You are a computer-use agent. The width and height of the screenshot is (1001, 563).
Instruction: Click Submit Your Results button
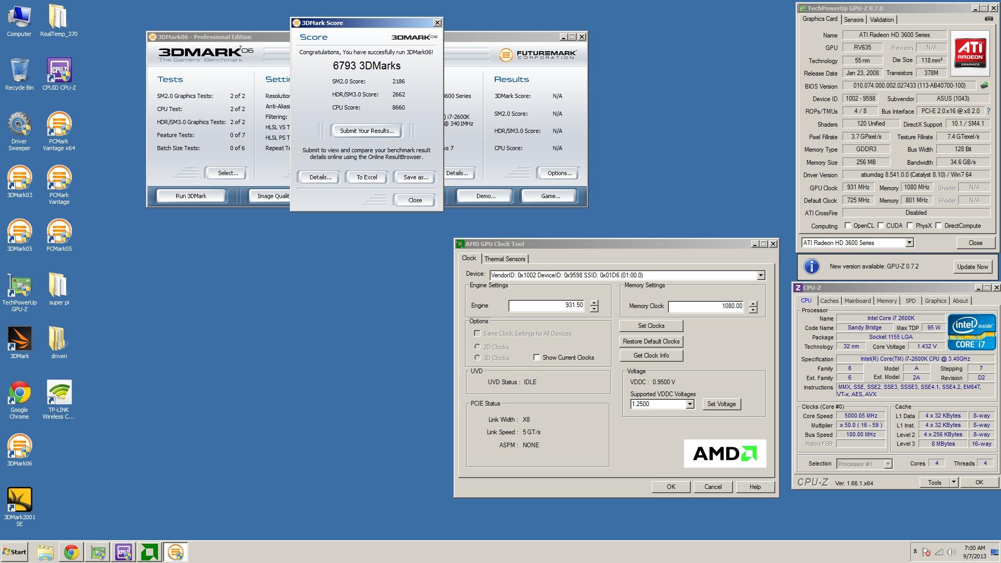367,131
